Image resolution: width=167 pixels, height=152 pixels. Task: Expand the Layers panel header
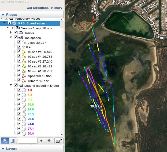3,149
